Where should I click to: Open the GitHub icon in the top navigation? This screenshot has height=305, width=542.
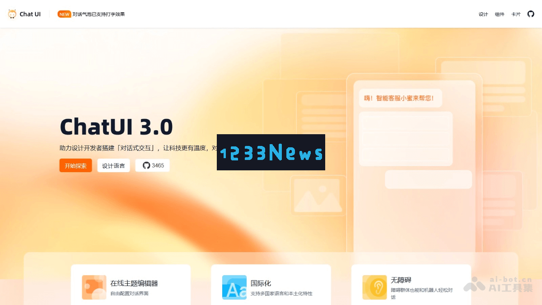pos(531,14)
